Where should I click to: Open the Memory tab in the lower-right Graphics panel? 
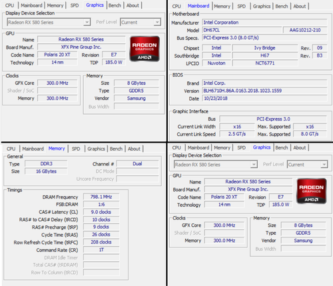tap(222, 147)
